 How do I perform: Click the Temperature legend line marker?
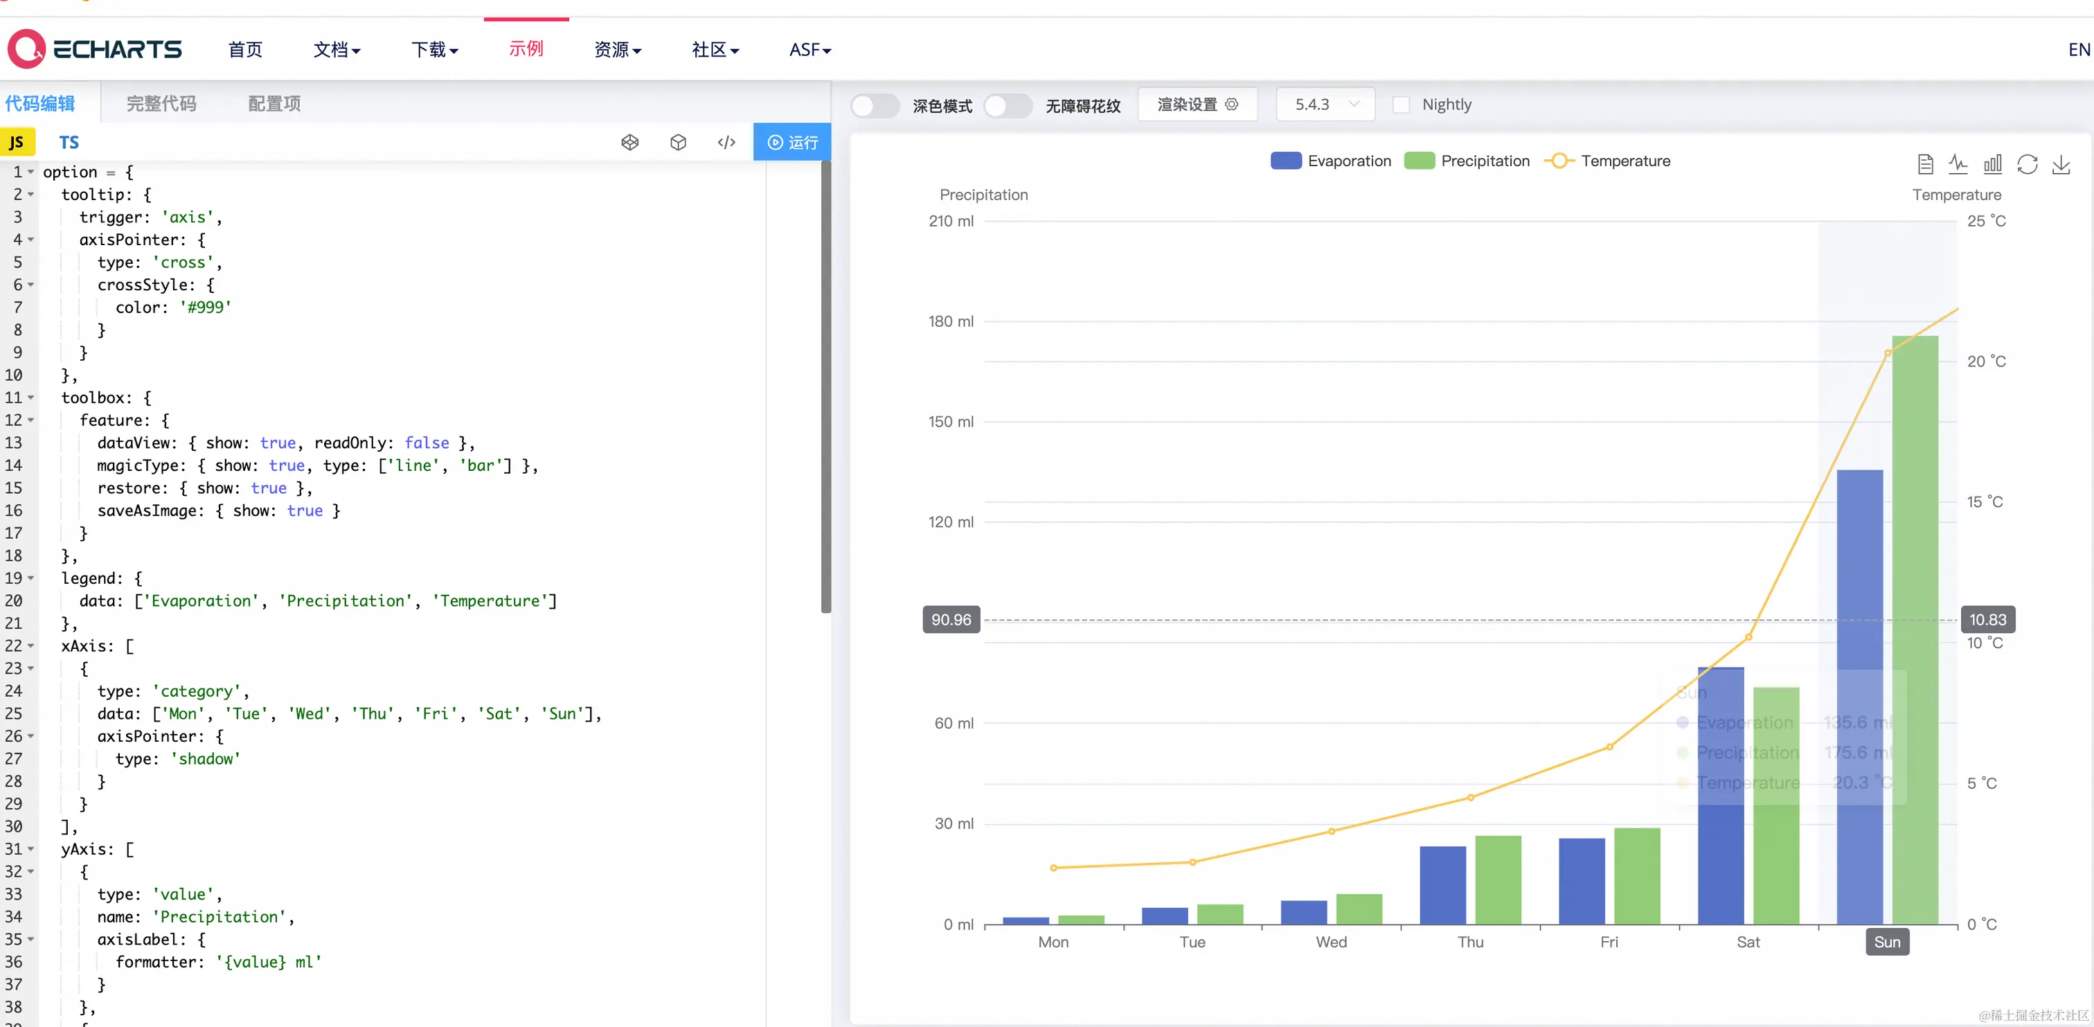click(x=1558, y=161)
